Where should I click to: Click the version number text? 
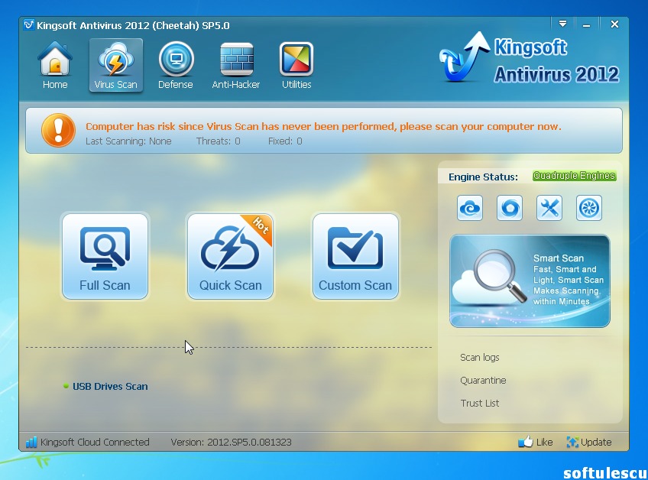[231, 442]
